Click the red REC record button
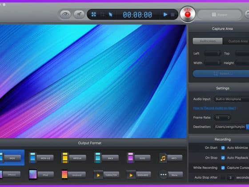Viewport: 249px width, 187px height. point(188,14)
